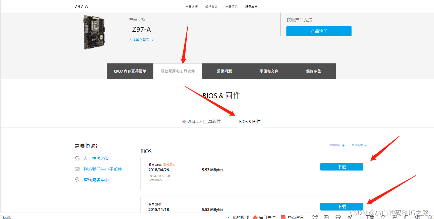Click the shield icon in the browser status bar
The image size is (434, 219).
[x=315, y=217]
